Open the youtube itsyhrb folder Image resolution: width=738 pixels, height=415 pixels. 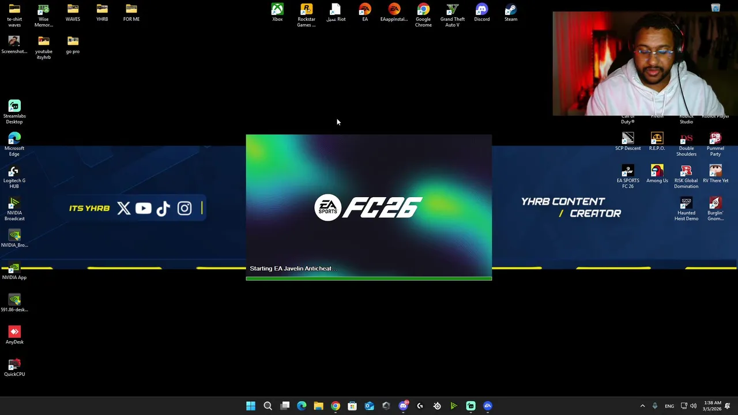[x=43, y=48]
